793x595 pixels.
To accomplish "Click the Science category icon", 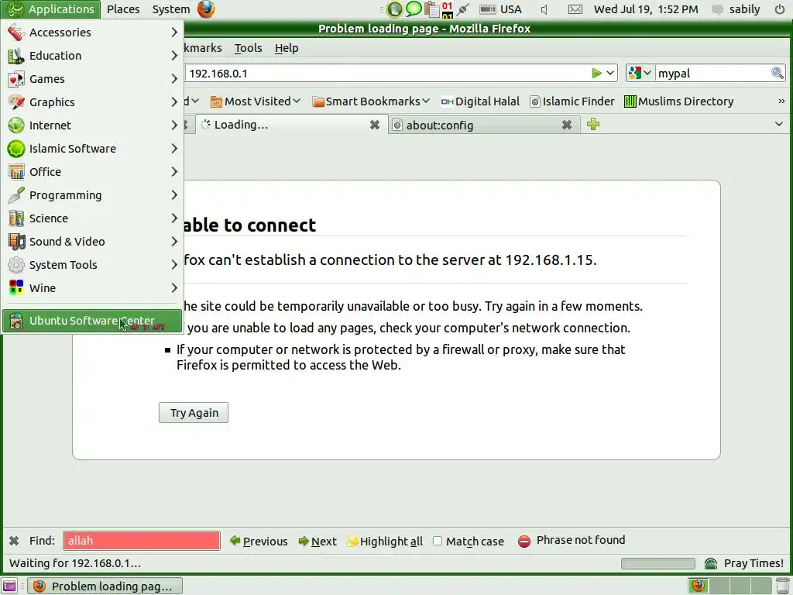I will click(x=15, y=218).
